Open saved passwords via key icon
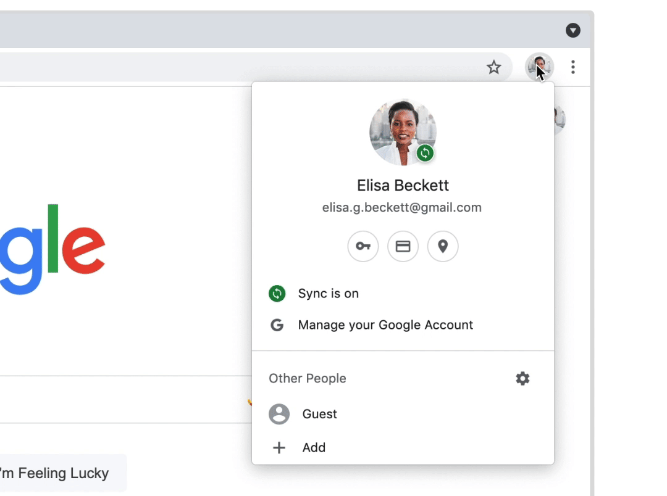The width and height of the screenshot is (667, 496). 363,247
